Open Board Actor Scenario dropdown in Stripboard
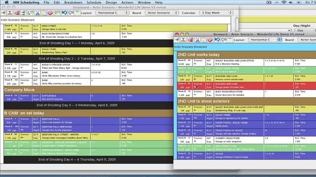316x177 pixels. click(x=162, y=13)
